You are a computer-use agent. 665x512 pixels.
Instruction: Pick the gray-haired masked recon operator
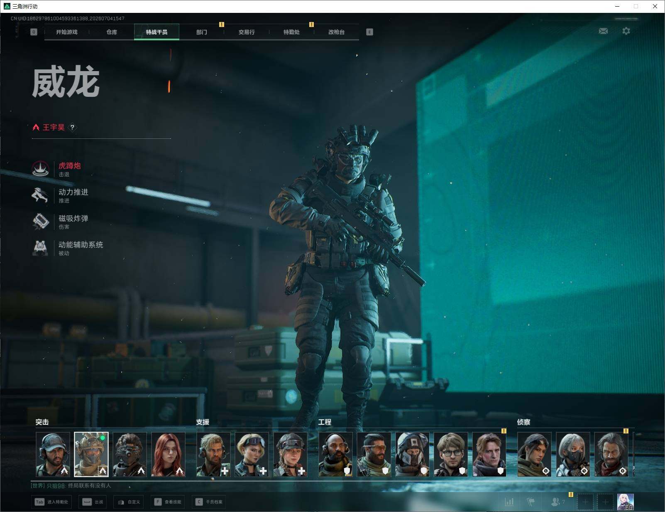[x=573, y=454]
